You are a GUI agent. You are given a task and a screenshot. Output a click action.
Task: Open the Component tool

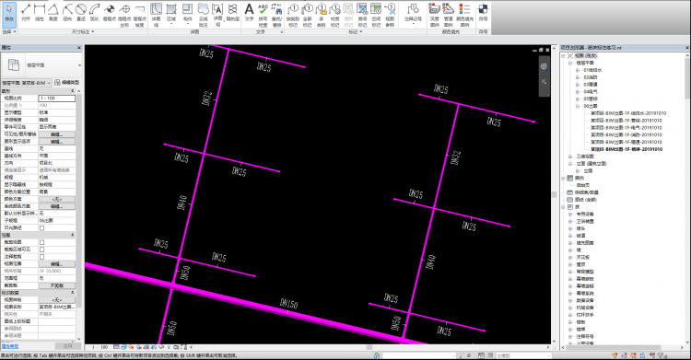(x=187, y=13)
